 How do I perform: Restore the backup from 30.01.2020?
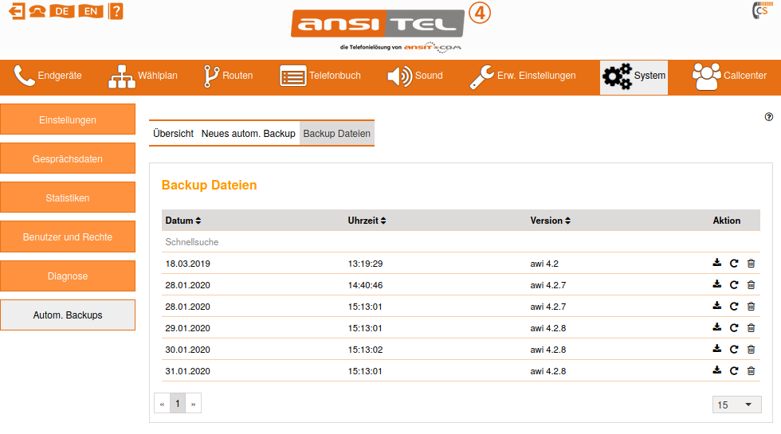point(734,350)
